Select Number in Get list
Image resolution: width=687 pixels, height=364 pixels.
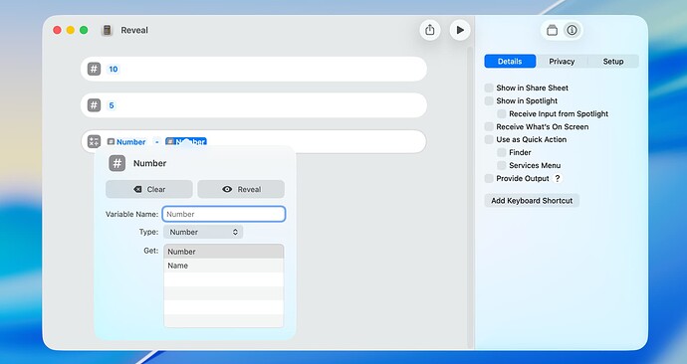[x=223, y=252]
